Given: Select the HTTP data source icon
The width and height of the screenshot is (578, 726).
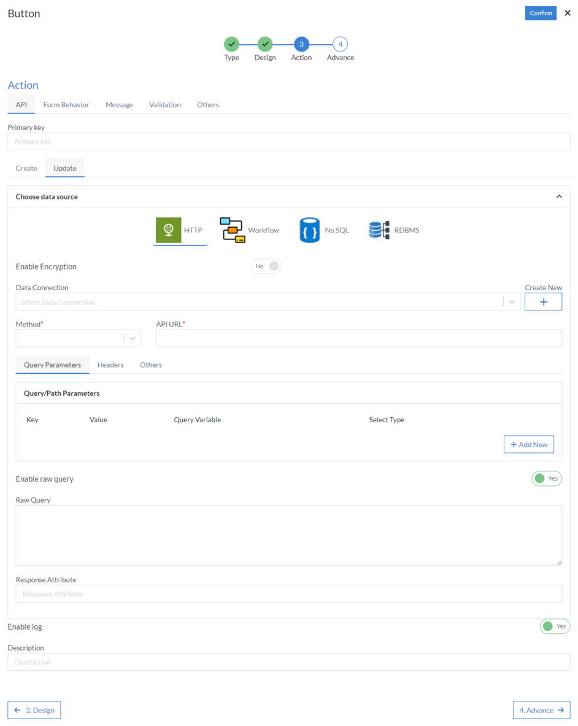Looking at the screenshot, I should click(169, 230).
